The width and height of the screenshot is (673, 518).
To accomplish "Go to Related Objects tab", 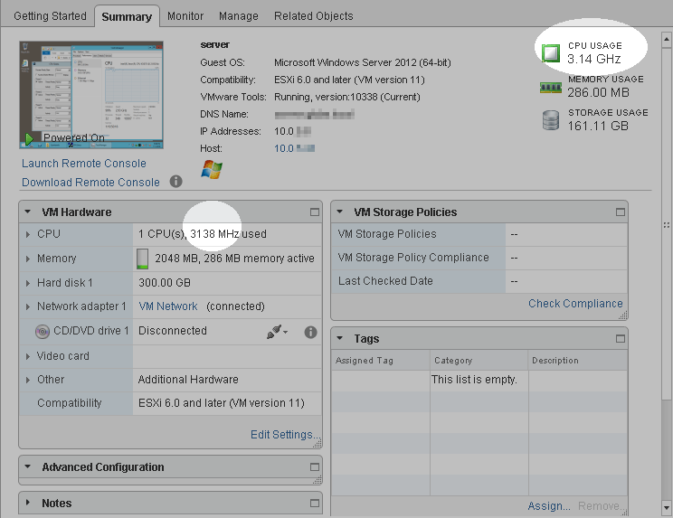I will click(313, 16).
